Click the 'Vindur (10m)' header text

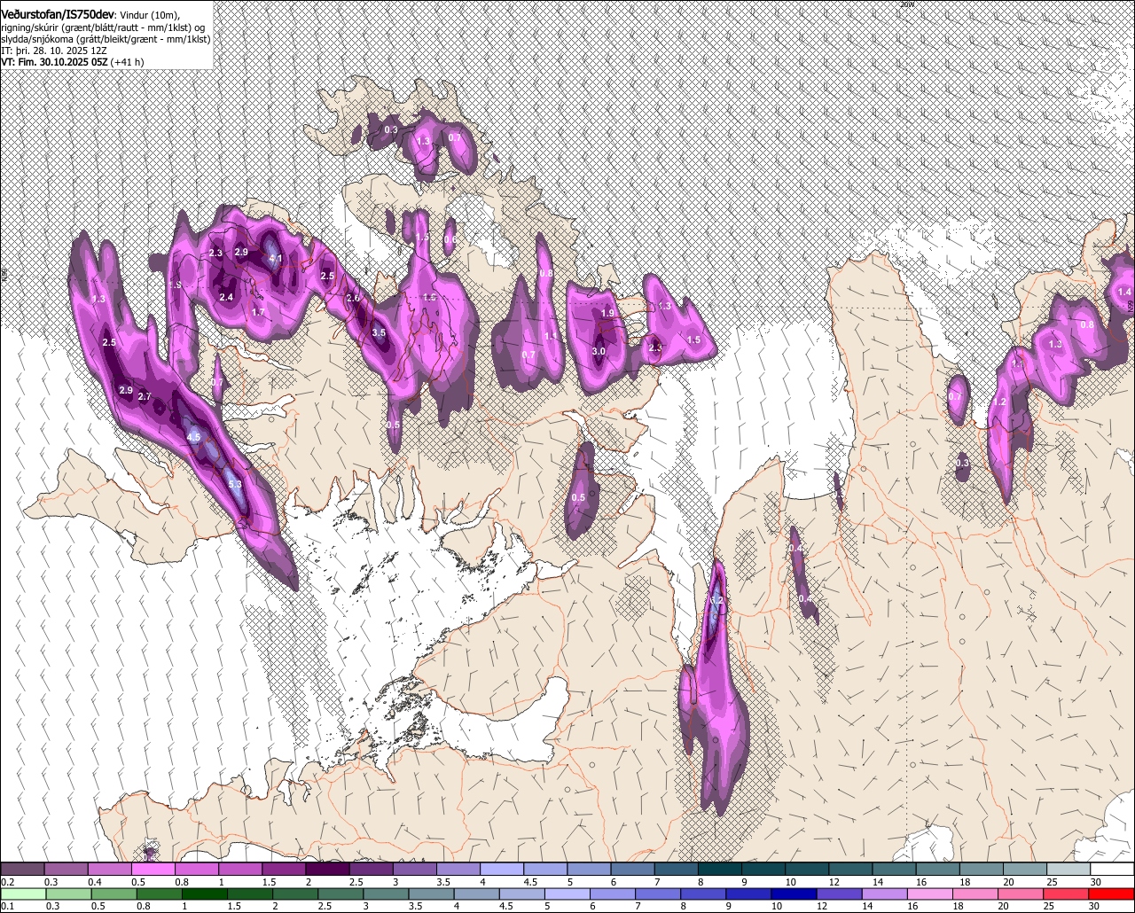tap(149, 15)
